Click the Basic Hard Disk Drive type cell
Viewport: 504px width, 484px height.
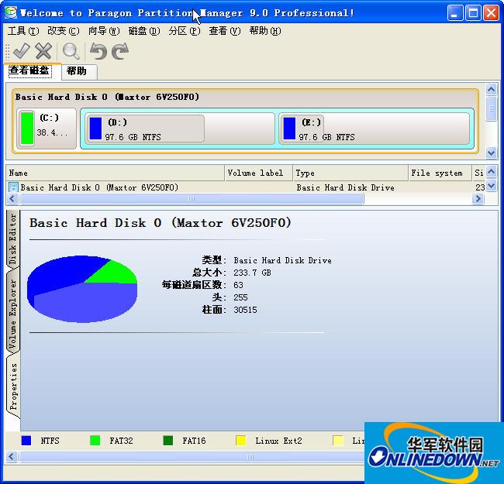(x=346, y=187)
